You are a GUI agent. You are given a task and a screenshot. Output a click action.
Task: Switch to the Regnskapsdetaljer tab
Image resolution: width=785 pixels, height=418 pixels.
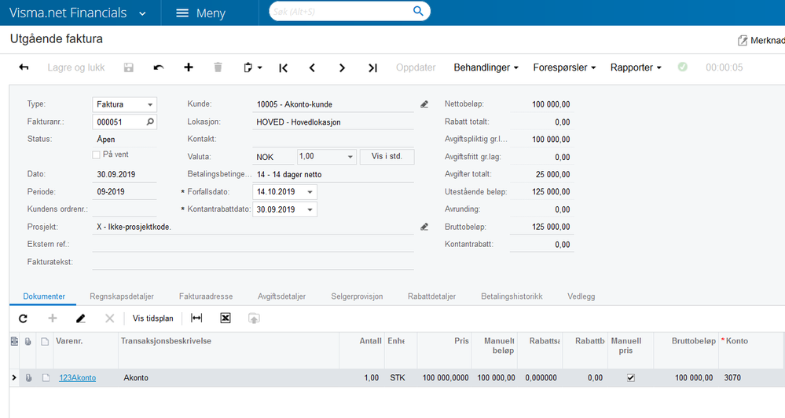point(122,296)
